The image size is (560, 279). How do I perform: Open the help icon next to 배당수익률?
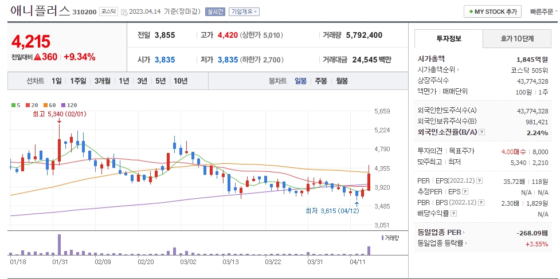point(453,214)
